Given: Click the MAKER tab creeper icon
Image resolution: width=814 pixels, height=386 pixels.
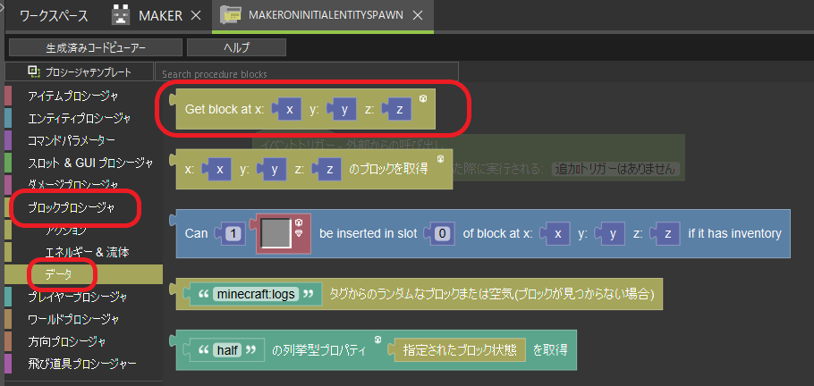Looking at the screenshot, I should [121, 16].
